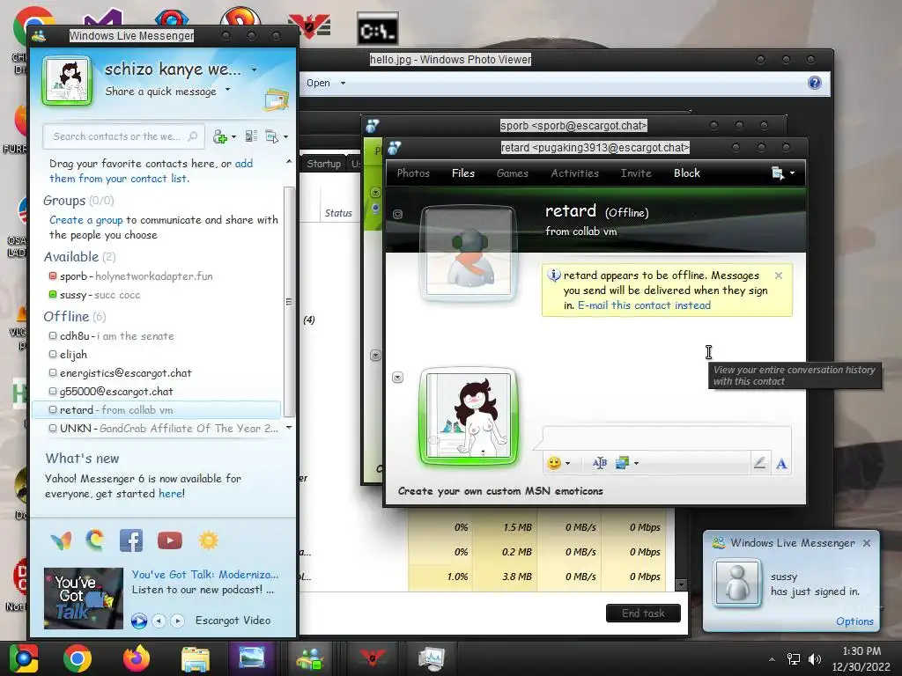Collapse retard's display picture panel

pos(397,214)
